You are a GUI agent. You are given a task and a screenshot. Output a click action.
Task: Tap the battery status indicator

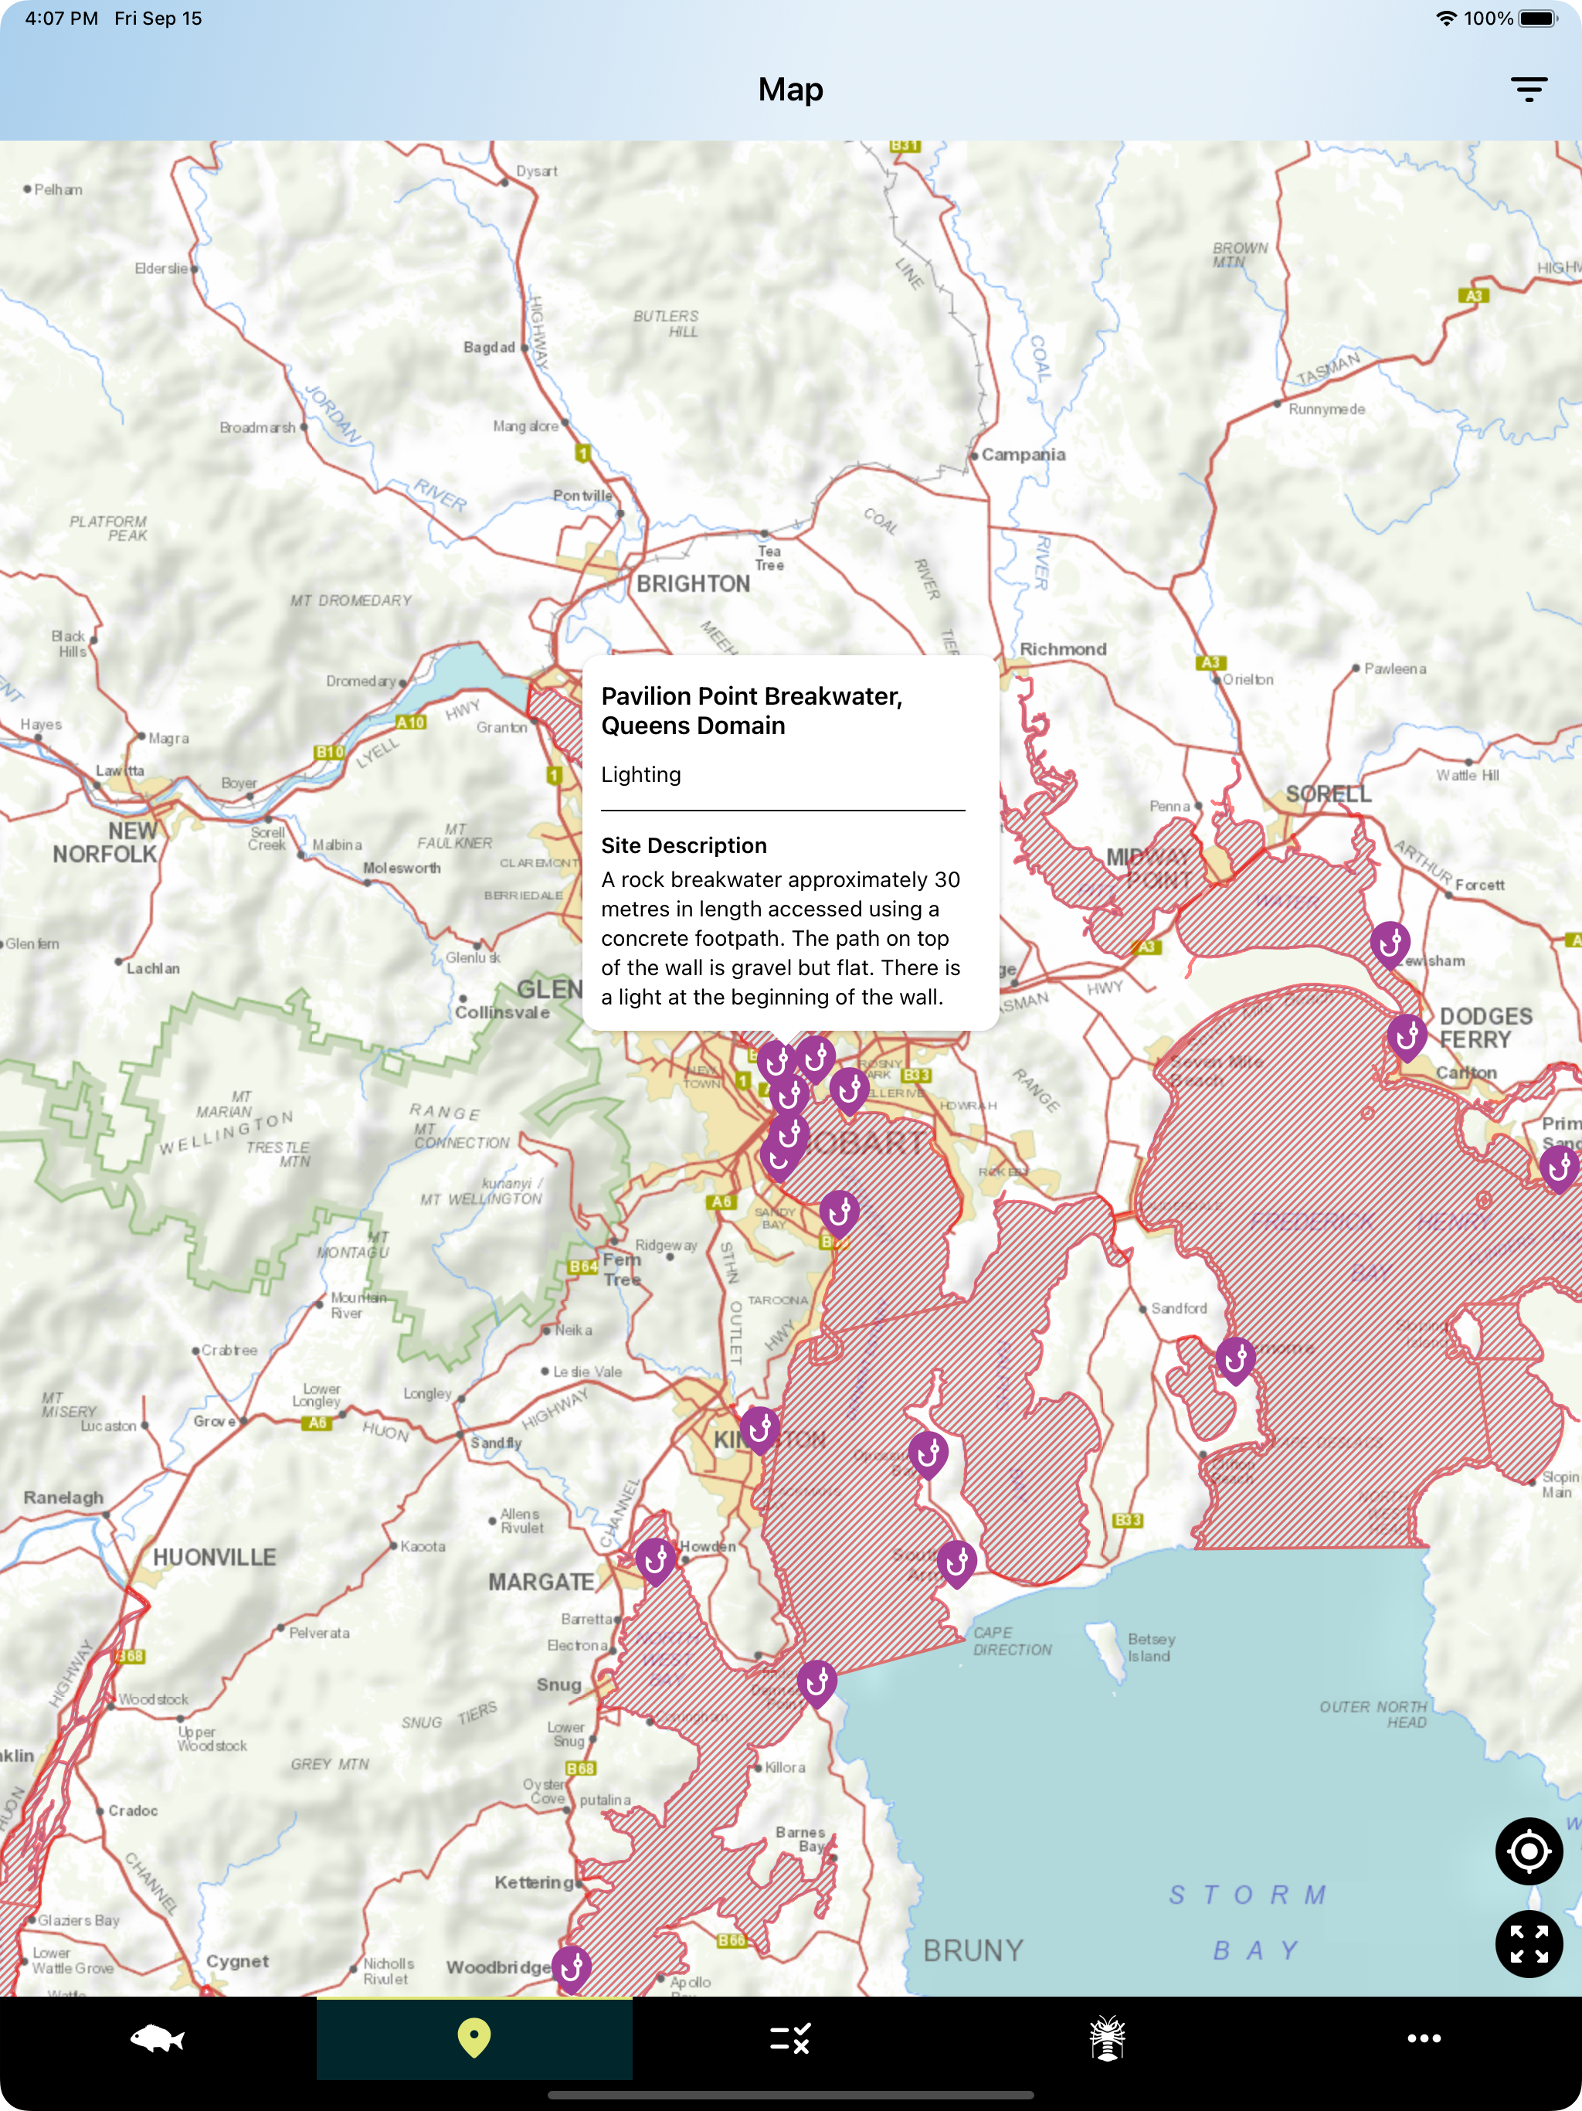[1538, 19]
